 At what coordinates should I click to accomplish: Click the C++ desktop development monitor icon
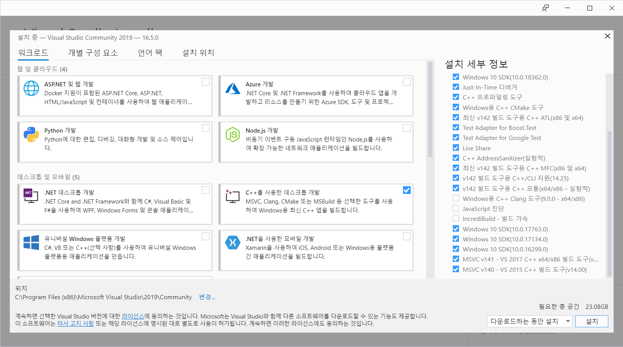pyautogui.click(x=233, y=196)
